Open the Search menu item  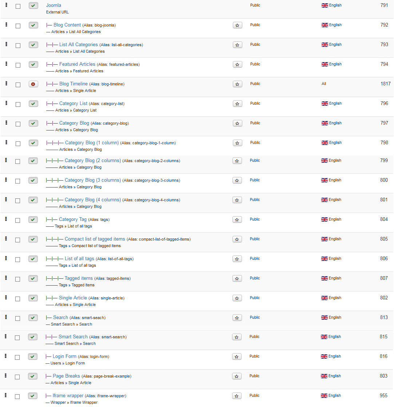(x=60, y=317)
